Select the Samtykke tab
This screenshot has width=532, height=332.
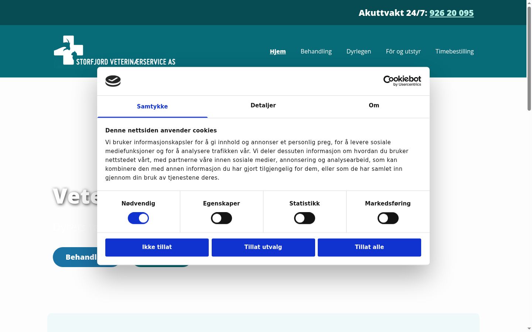(x=152, y=107)
